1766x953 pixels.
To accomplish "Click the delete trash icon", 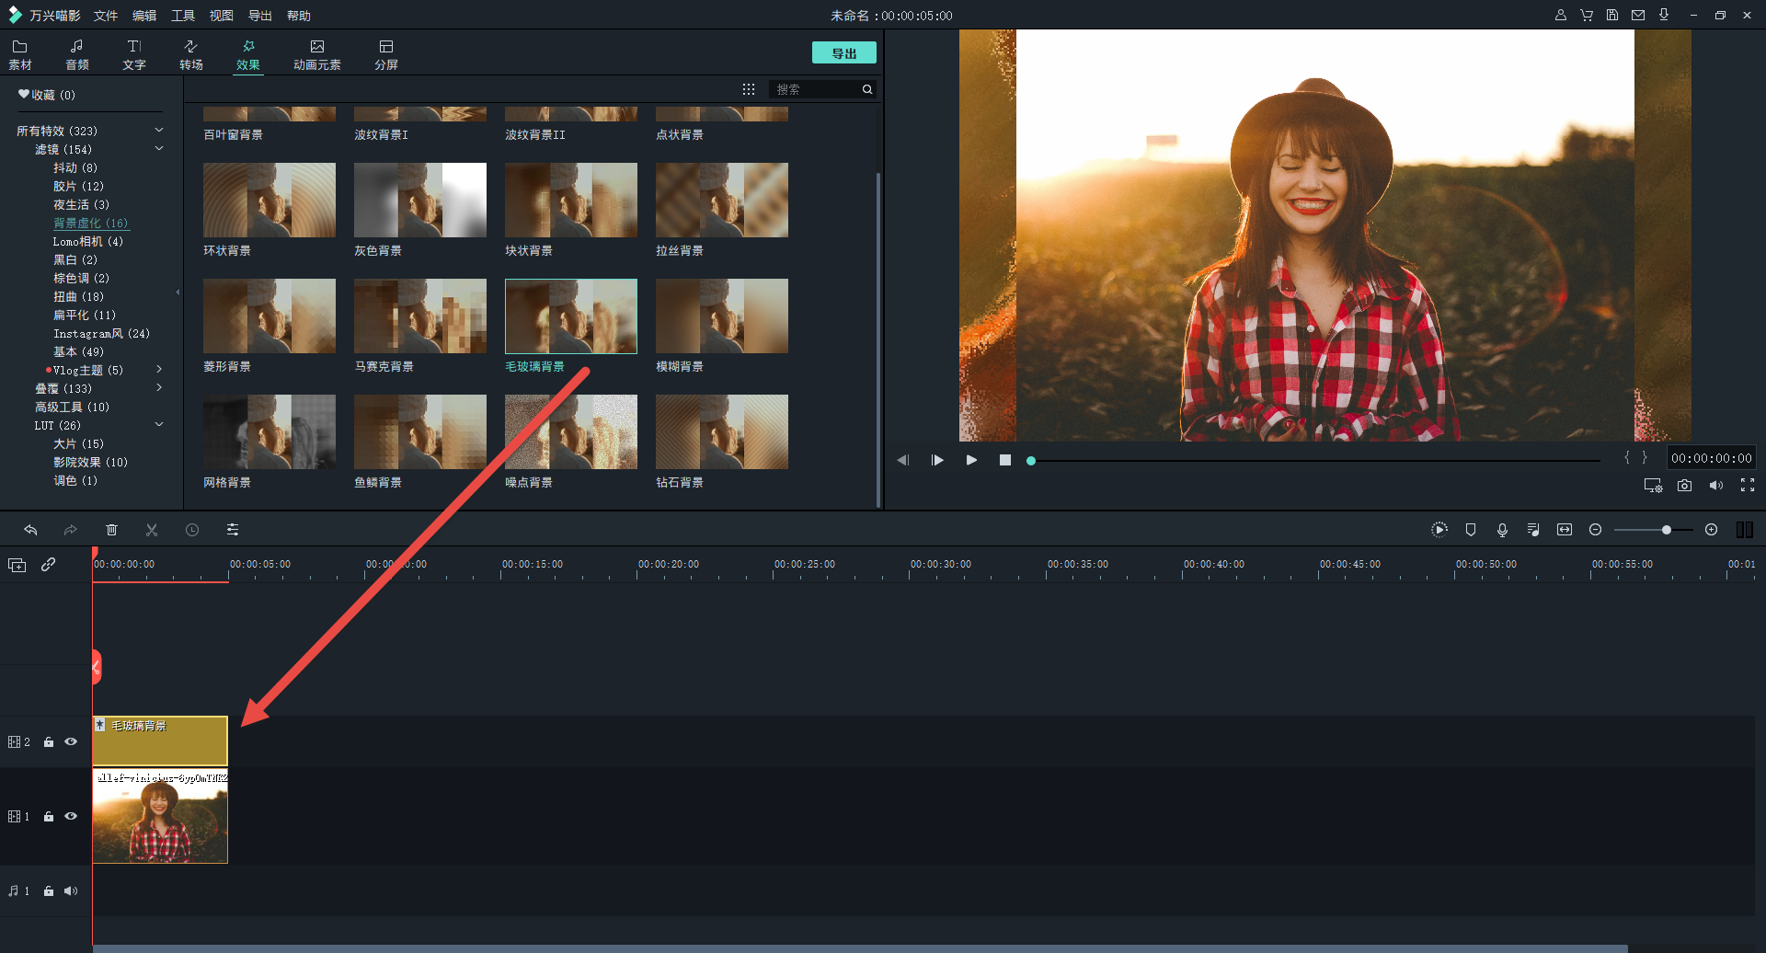I will tap(111, 530).
